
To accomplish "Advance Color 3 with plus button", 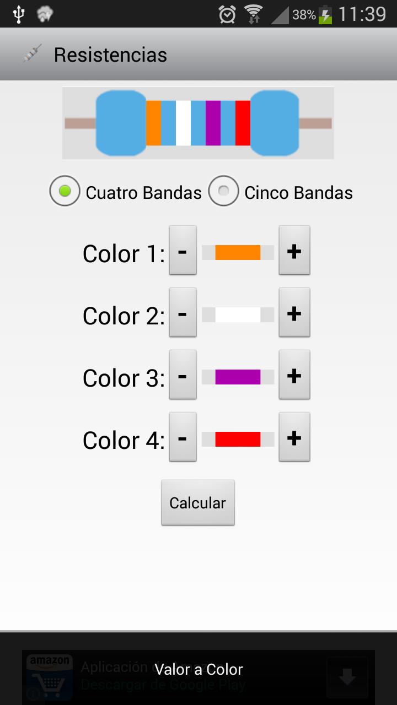I will coord(294,375).
